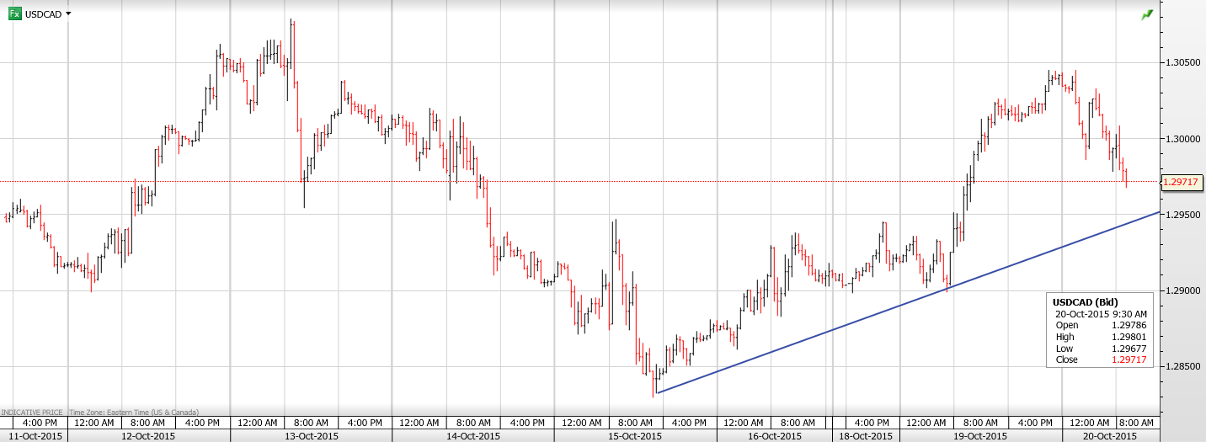Click the 1.30000 price axis label
1206x442 pixels.
coord(1183,139)
